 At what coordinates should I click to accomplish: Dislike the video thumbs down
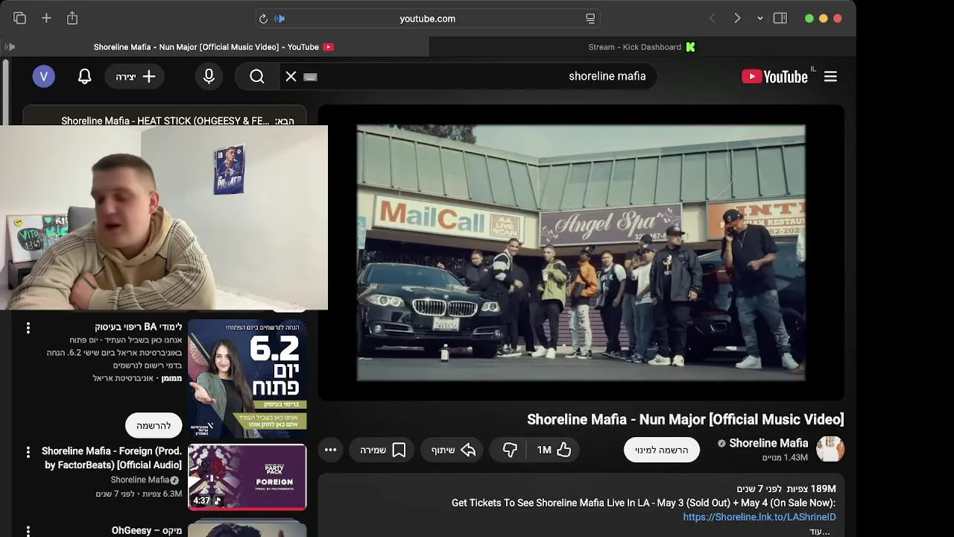(510, 450)
